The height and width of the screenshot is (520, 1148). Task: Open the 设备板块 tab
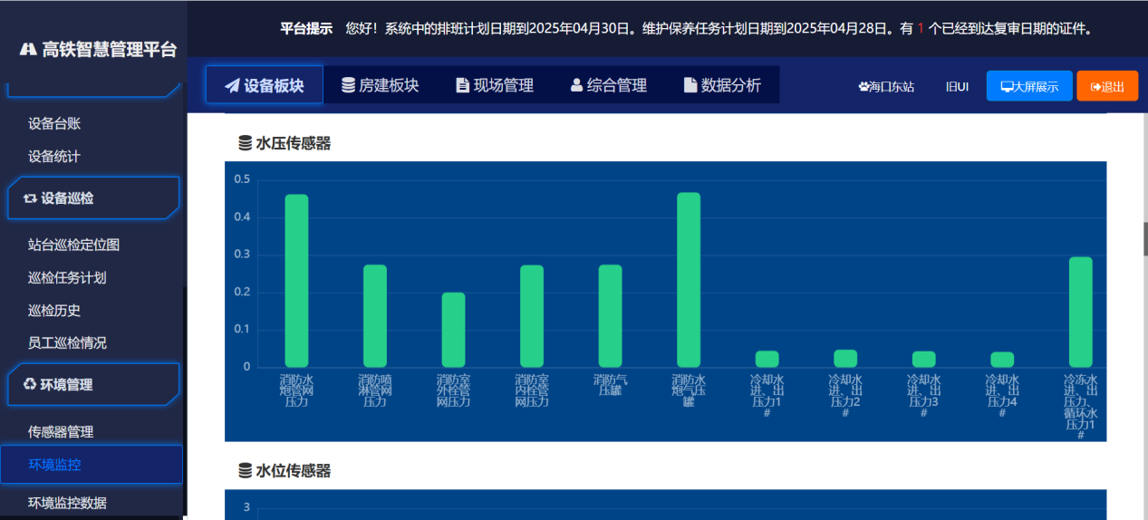click(265, 85)
